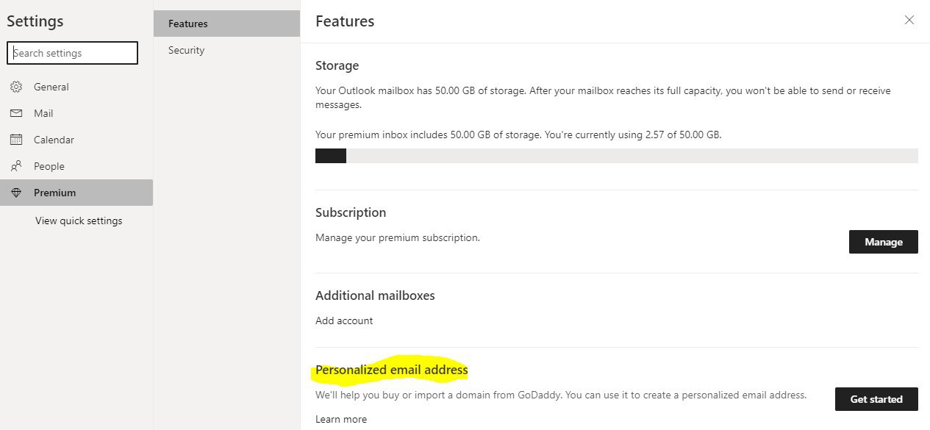Click the General gear icon
Viewport: 930px width, 430px height.
[16, 87]
